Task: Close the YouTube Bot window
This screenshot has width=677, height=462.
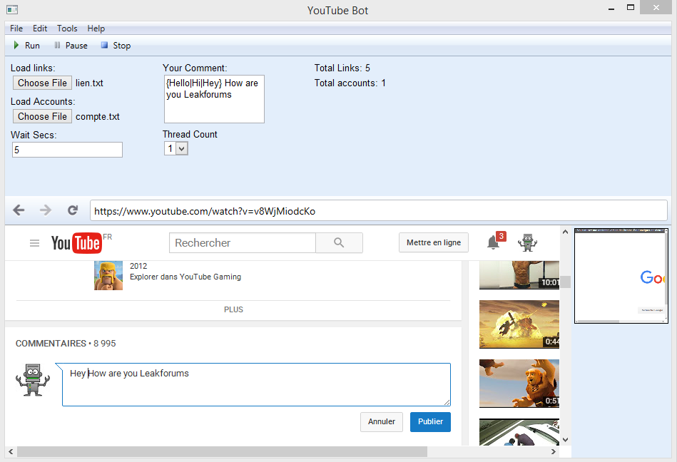Action: coord(656,7)
